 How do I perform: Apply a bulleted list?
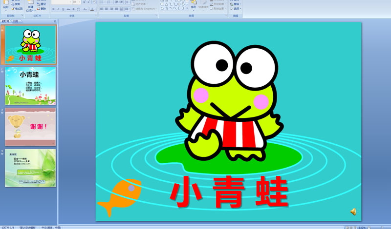(102, 2)
